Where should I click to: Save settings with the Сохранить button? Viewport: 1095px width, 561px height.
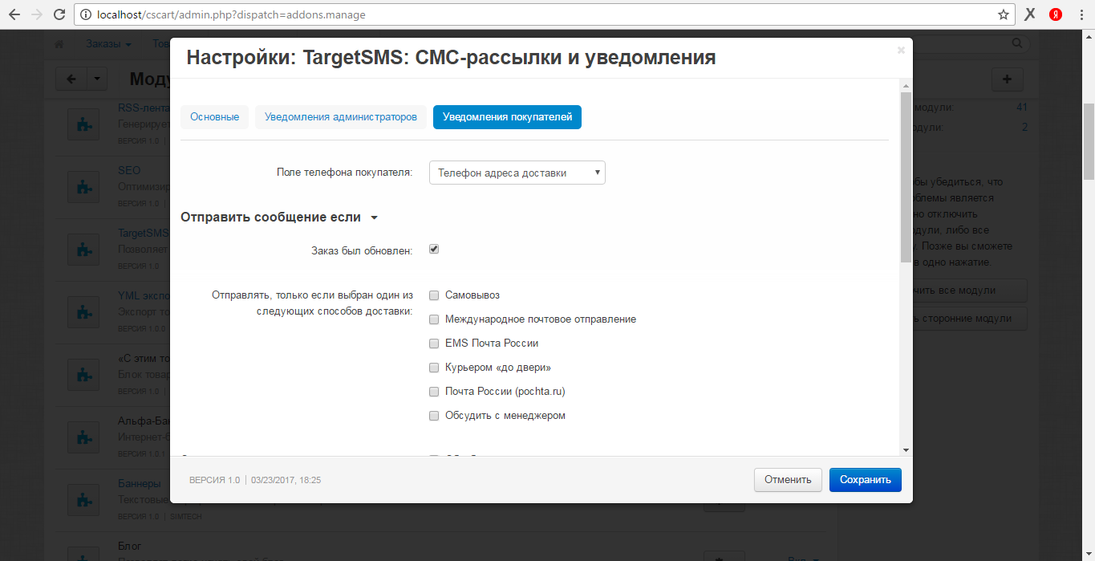click(x=866, y=480)
